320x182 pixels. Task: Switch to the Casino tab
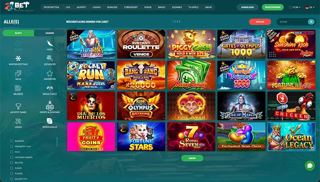point(50,33)
